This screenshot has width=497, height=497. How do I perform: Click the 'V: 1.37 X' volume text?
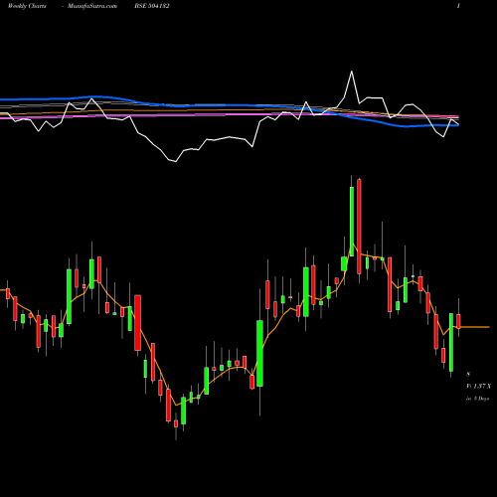point(478,387)
